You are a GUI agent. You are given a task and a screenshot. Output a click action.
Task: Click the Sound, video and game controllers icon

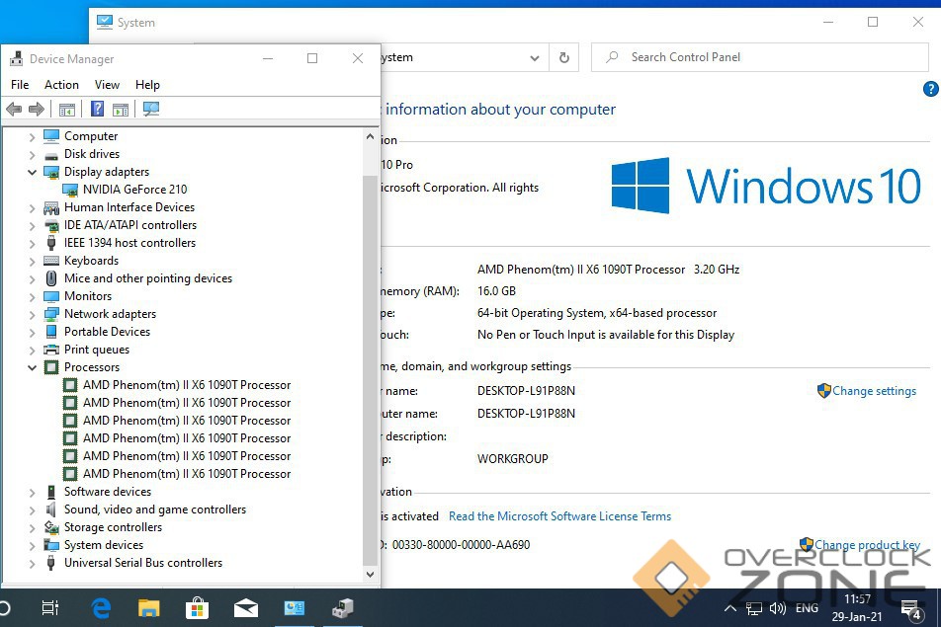tap(51, 509)
